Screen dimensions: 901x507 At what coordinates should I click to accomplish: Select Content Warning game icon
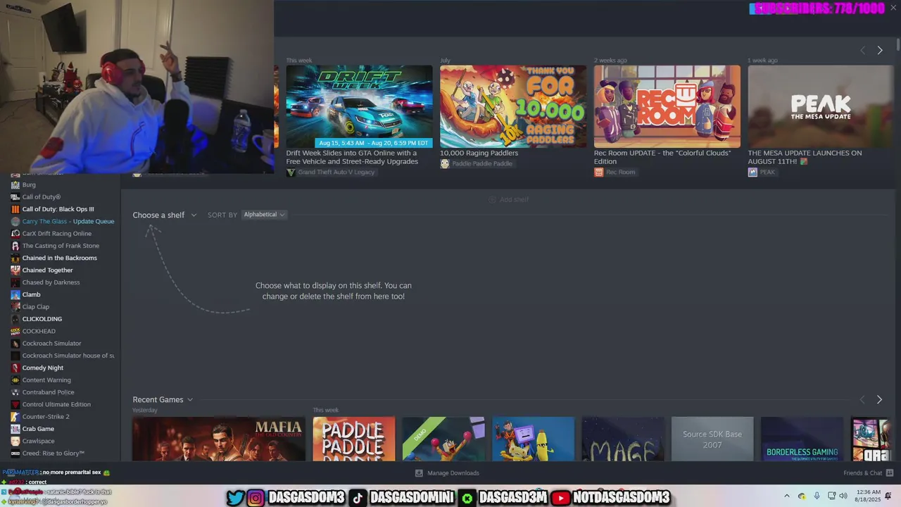click(x=15, y=380)
